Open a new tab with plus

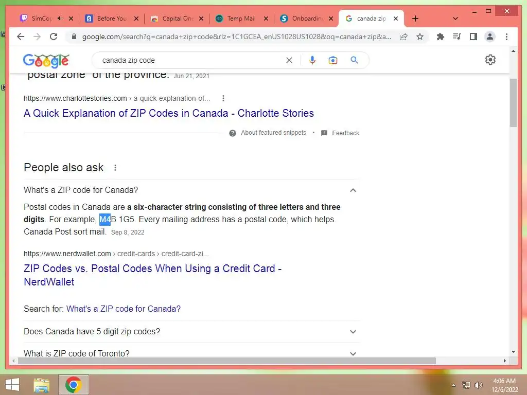(415, 19)
